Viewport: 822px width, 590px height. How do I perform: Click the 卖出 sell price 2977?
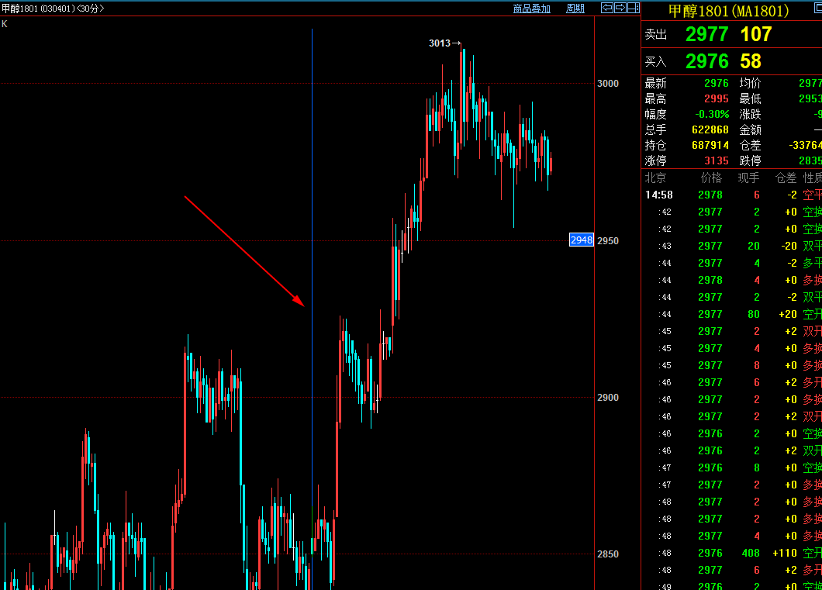[706, 34]
